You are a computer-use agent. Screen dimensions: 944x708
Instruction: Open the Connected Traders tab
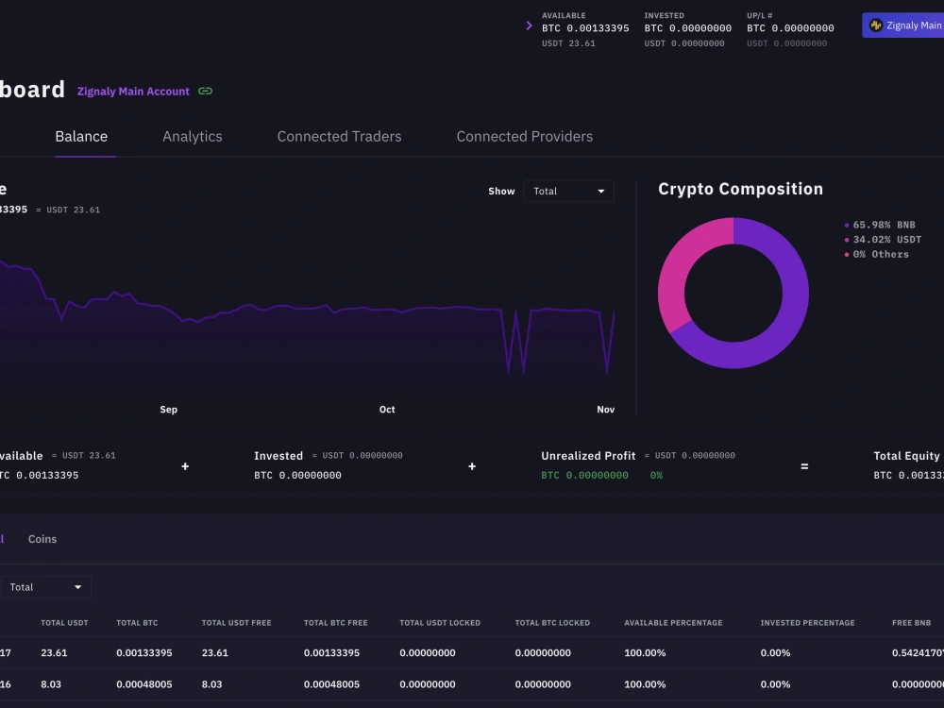point(339,137)
